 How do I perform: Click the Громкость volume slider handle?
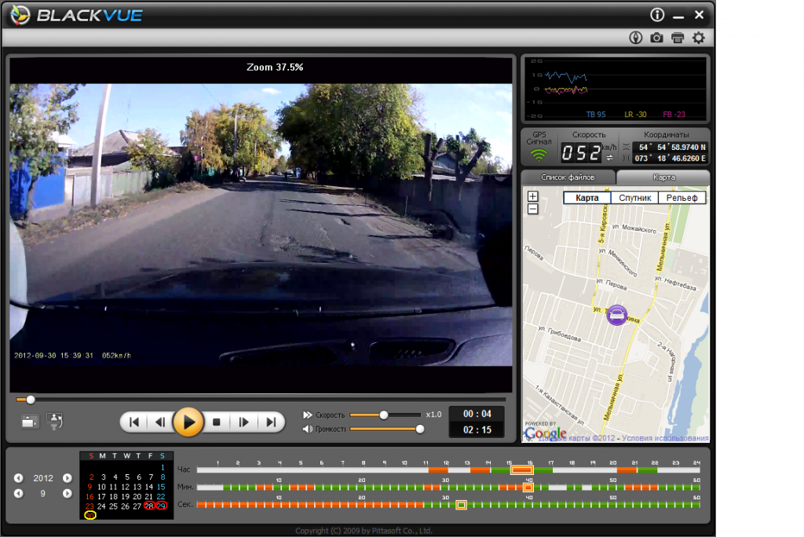point(420,429)
